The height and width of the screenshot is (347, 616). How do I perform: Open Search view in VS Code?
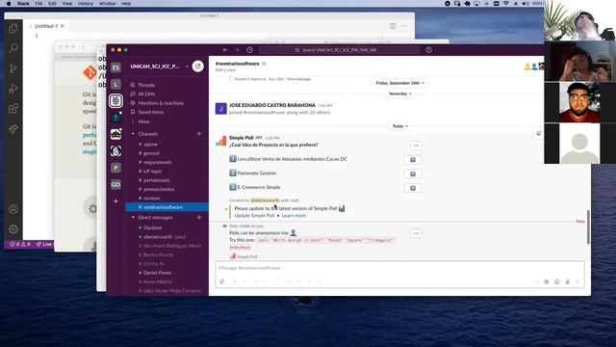tap(13, 48)
